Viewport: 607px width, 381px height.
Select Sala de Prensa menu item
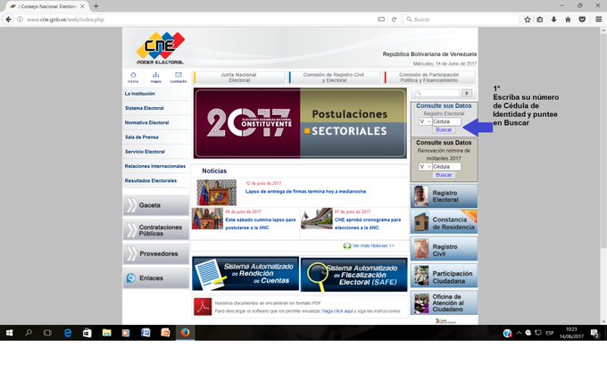coord(141,137)
